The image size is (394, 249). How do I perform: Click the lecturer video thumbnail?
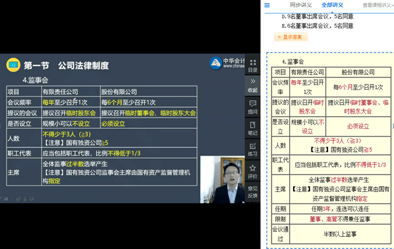pos(223,179)
